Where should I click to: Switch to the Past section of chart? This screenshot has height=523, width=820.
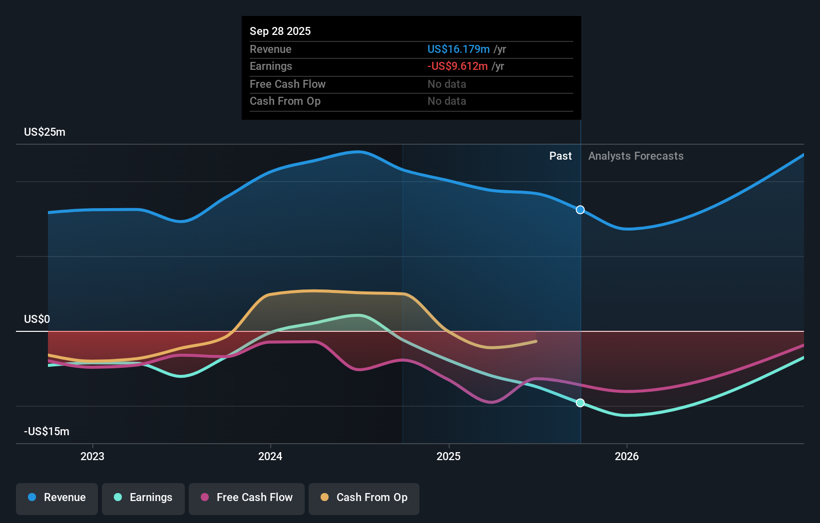pyautogui.click(x=560, y=156)
